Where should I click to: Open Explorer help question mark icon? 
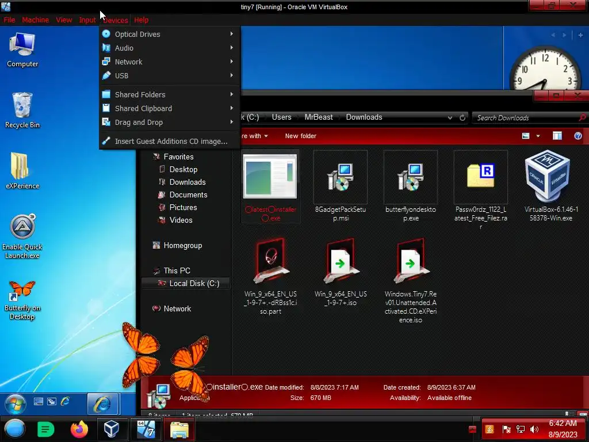pos(577,136)
